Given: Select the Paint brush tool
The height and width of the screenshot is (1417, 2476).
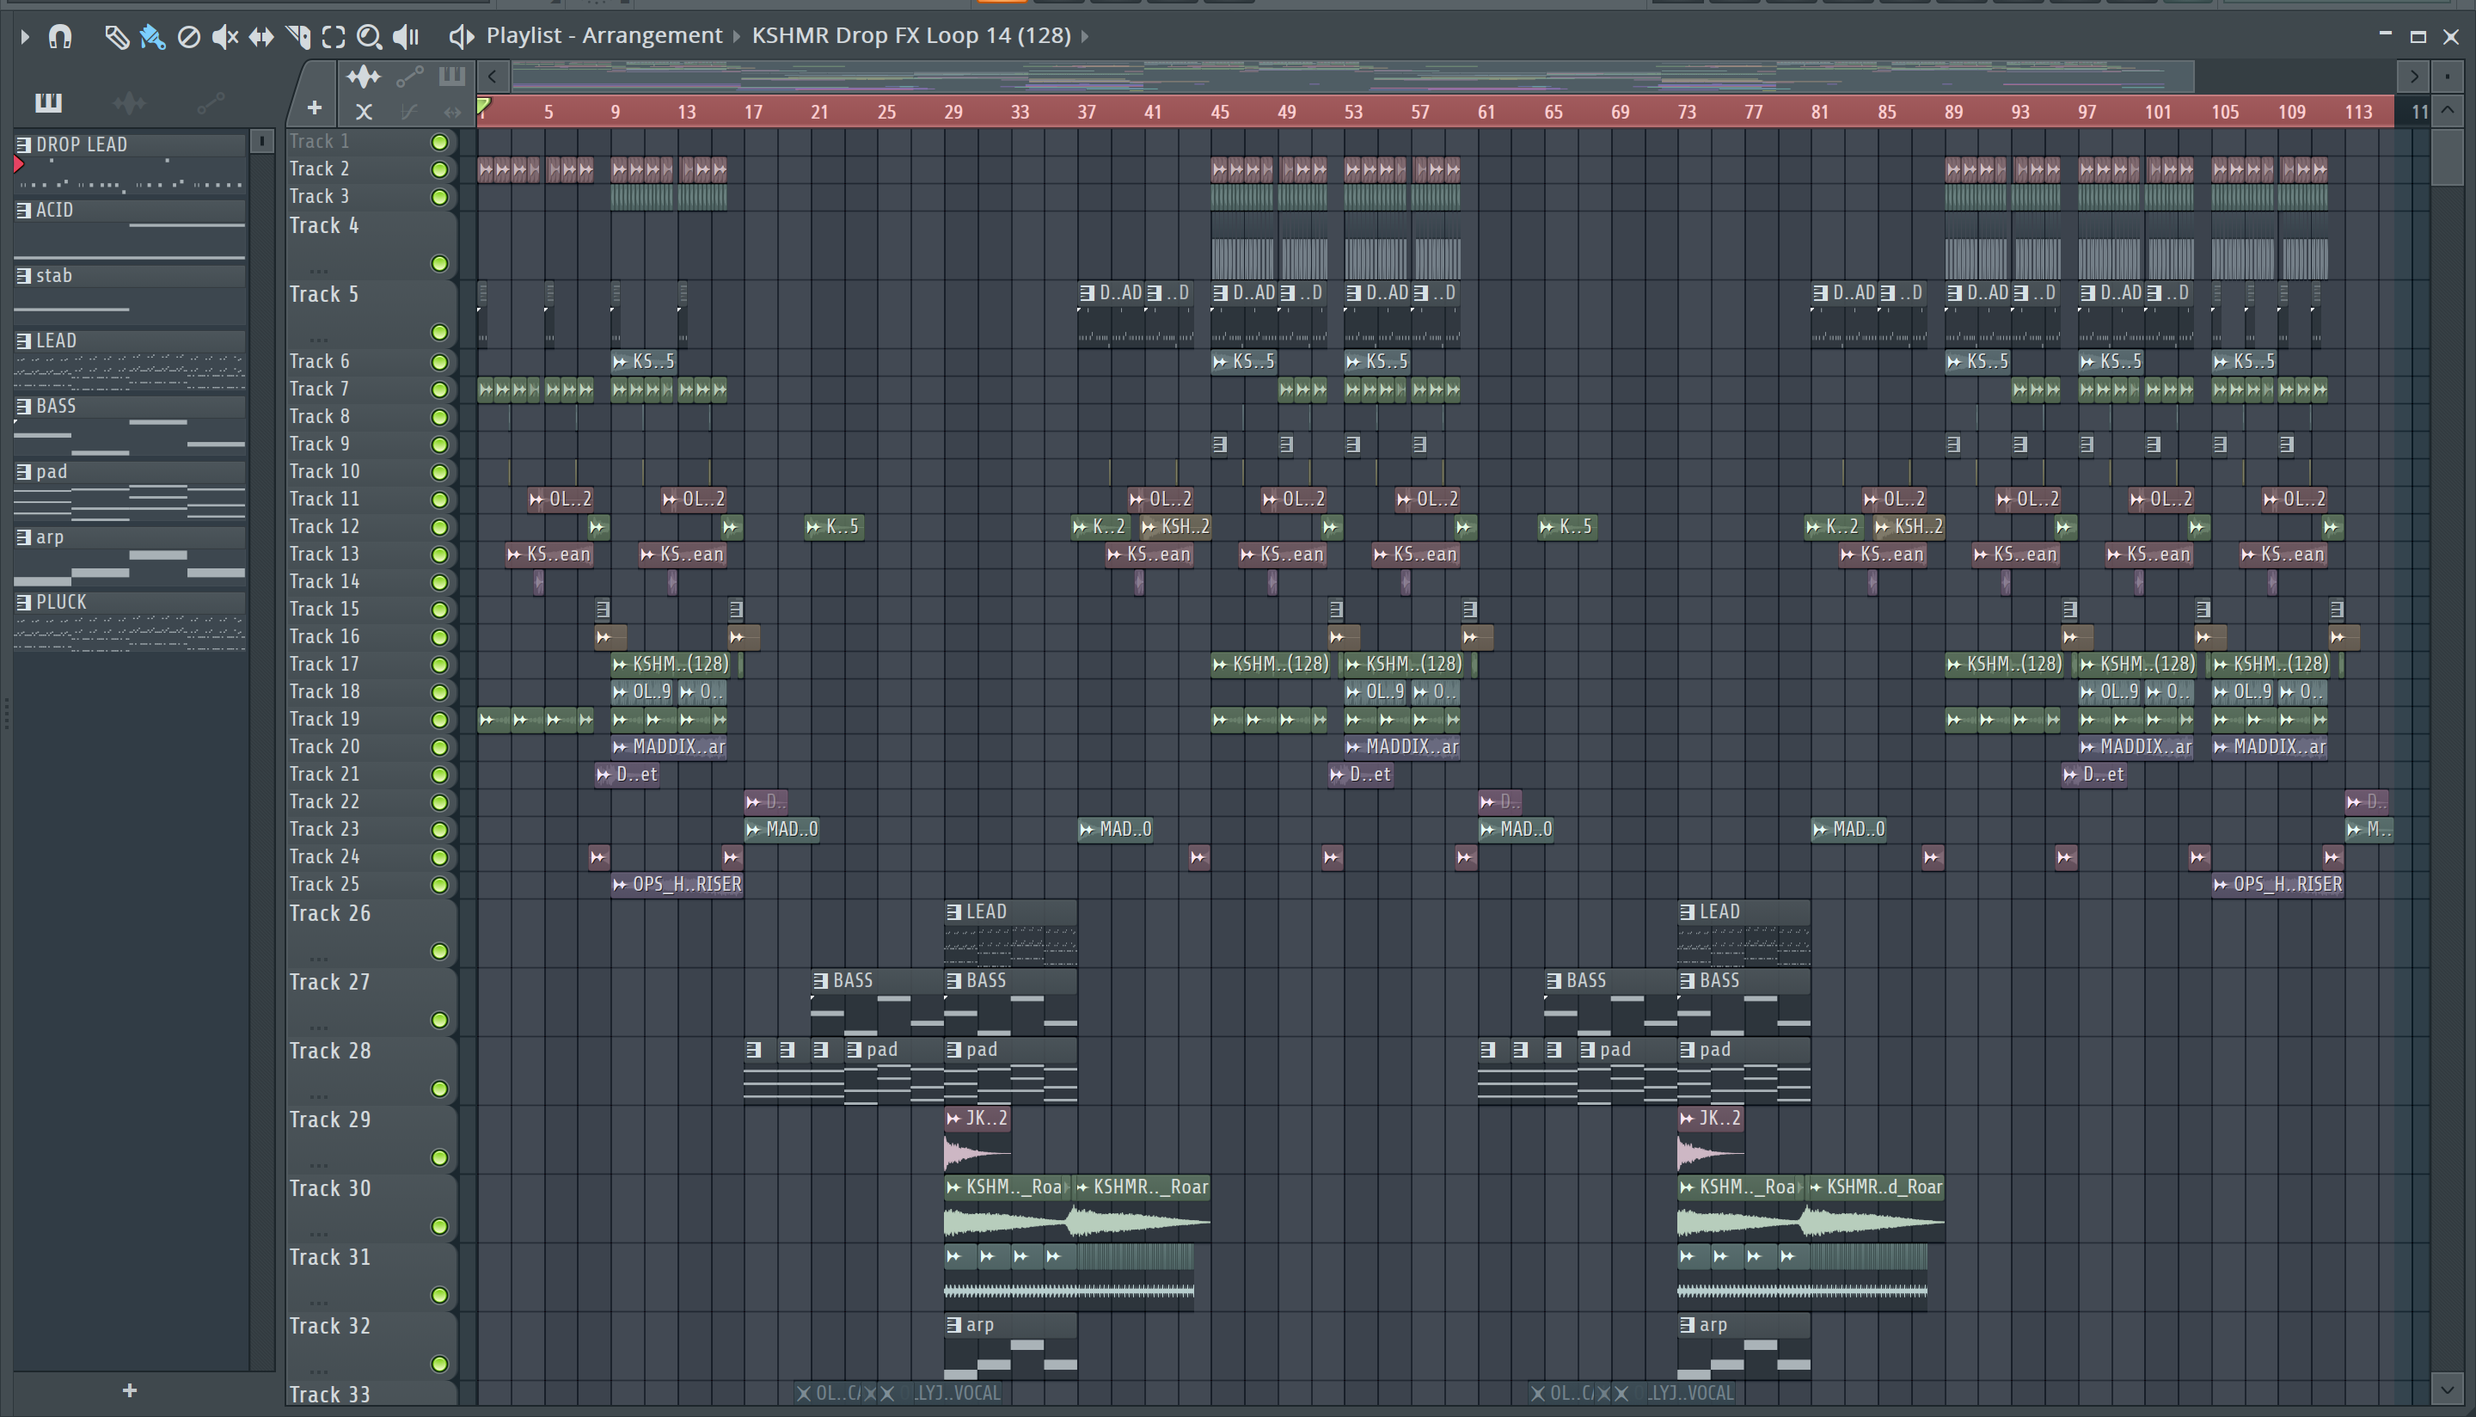Looking at the screenshot, I should click(152, 37).
